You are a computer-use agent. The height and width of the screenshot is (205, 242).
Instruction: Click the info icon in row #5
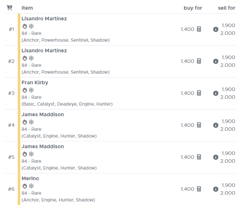[x=216, y=157]
